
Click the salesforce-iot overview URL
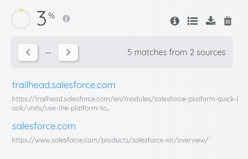point(110,140)
